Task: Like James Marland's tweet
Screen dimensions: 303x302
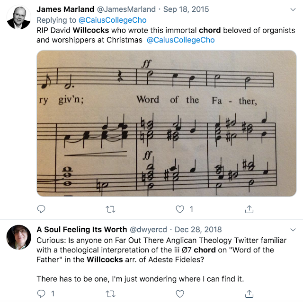Action: [180, 209]
